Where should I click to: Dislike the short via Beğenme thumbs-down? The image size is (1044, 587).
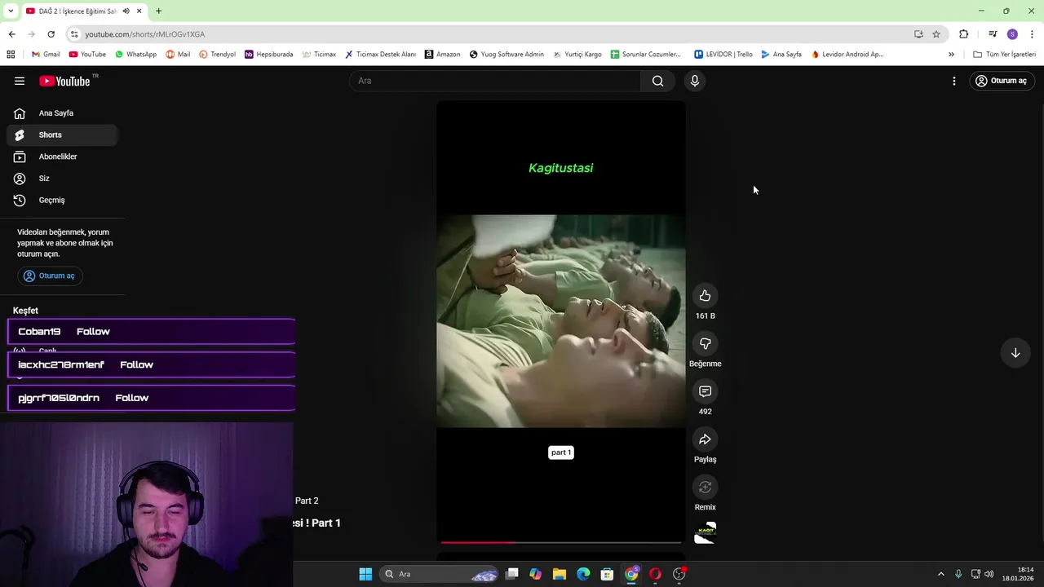[x=705, y=344]
